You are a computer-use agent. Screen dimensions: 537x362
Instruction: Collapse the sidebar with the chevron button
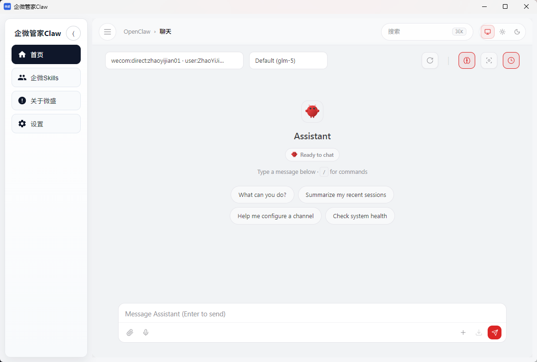(x=73, y=33)
